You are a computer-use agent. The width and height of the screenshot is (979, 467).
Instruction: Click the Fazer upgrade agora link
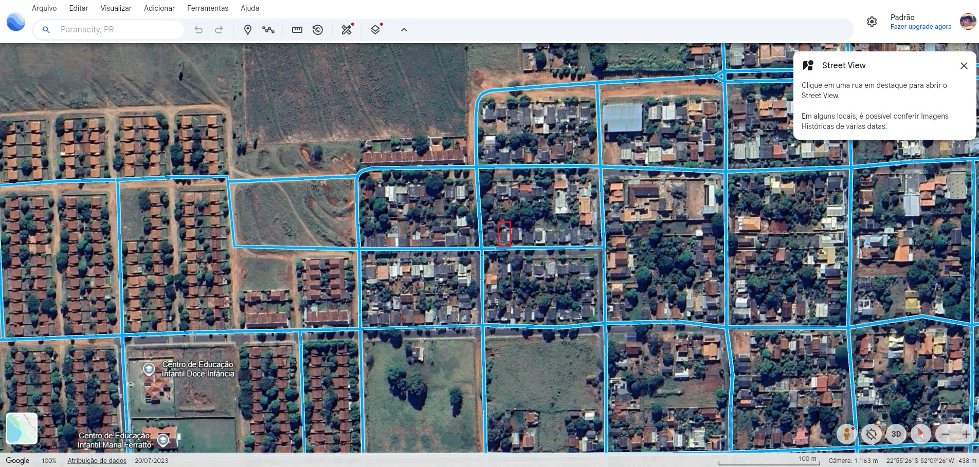(x=920, y=27)
